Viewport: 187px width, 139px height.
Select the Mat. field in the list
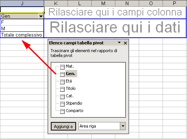click(x=70, y=66)
